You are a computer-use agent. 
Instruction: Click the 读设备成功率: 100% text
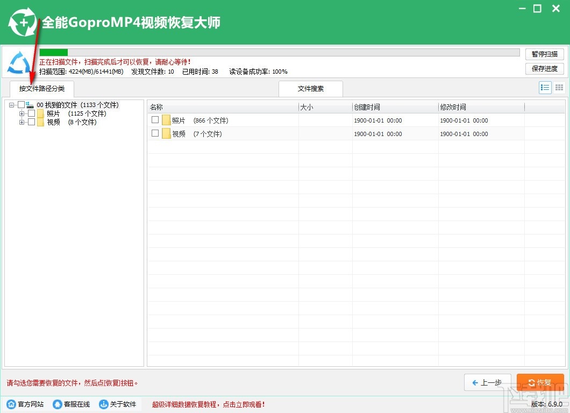[258, 72]
